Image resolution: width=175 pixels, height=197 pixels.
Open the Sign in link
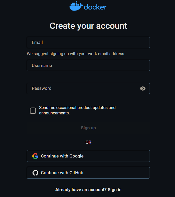tap(115, 190)
